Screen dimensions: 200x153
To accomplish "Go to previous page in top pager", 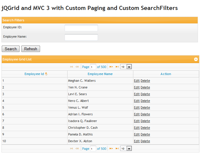I will [77, 67].
